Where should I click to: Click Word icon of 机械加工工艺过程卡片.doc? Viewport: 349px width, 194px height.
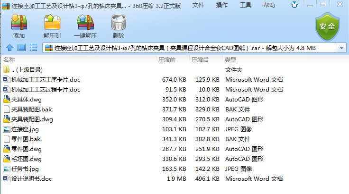click(x=7, y=90)
